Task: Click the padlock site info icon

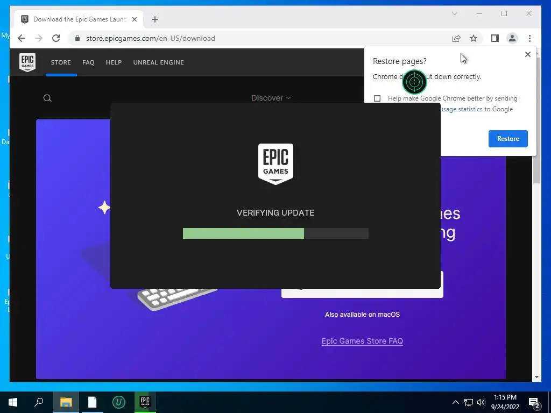Action: point(77,38)
